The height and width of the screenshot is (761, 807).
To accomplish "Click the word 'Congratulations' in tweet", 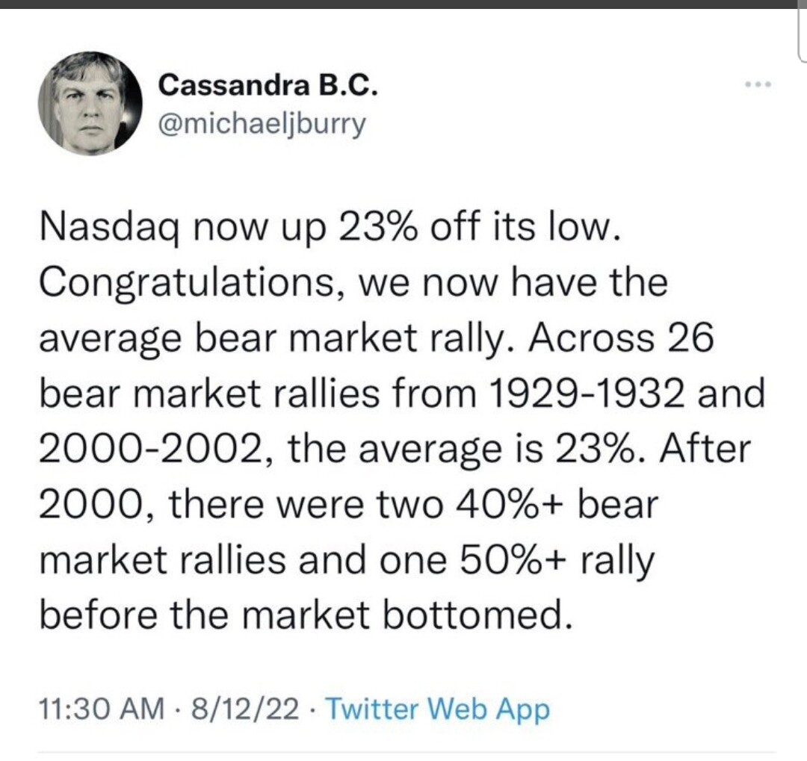I will click(x=187, y=283).
